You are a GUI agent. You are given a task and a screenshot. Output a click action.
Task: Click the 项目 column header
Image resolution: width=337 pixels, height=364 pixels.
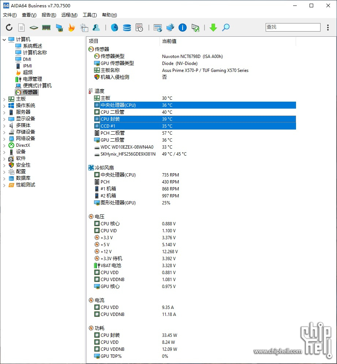[x=123, y=41]
